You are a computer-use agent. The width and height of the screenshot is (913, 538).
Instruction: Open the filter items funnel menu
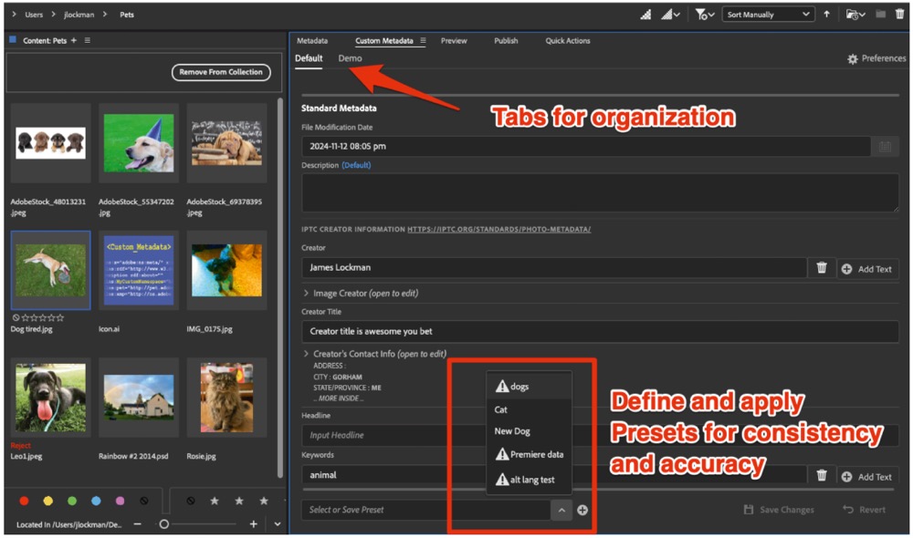click(704, 15)
